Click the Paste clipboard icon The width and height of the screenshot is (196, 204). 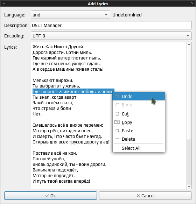117,131
